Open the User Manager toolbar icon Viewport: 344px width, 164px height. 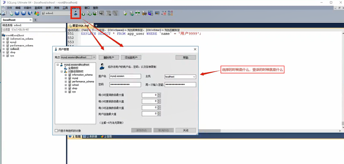pyautogui.click(x=76, y=13)
